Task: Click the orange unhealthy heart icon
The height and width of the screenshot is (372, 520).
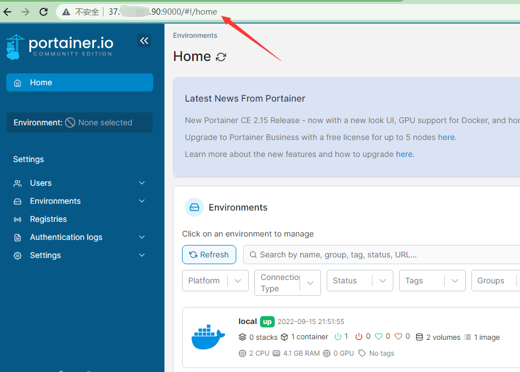Action: coord(398,336)
